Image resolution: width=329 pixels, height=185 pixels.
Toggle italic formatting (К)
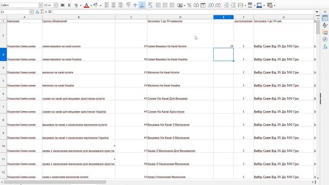[x=69, y=5]
